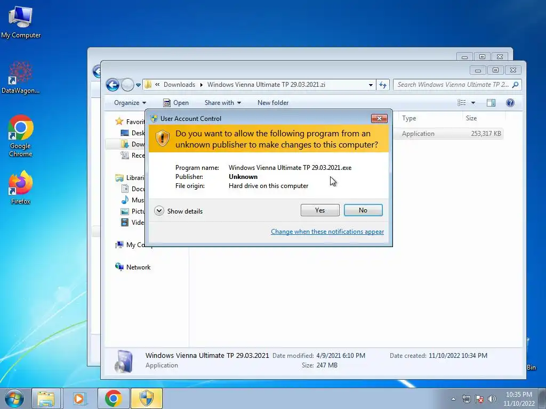Show hidden tray icons arrow

tap(453, 399)
